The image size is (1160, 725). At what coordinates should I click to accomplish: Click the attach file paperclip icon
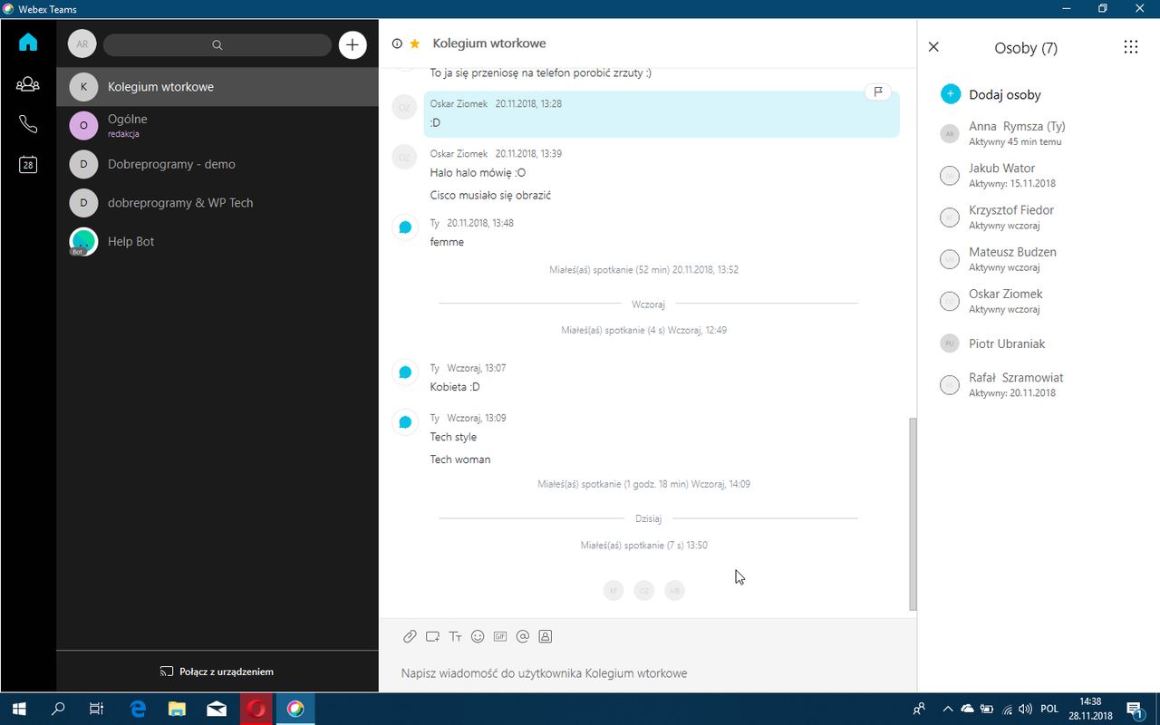tap(410, 636)
